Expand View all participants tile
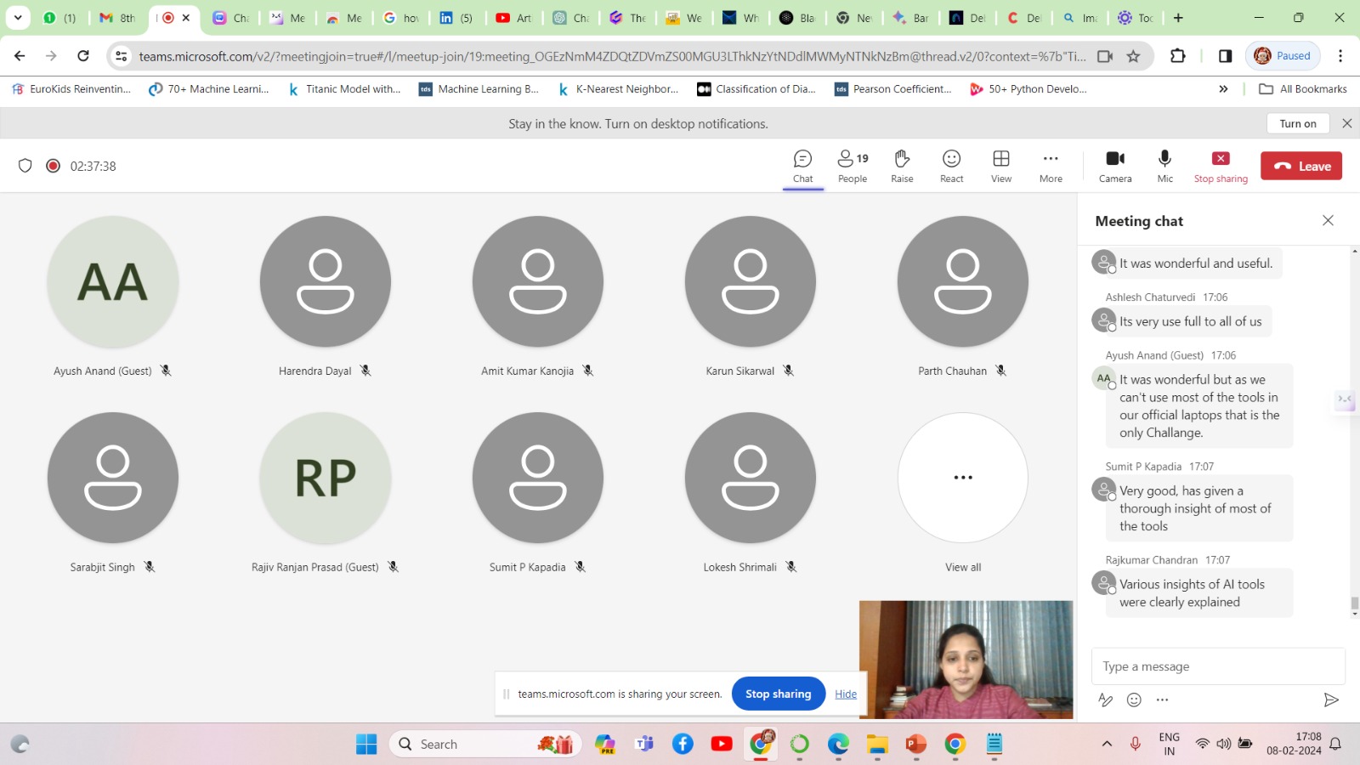The width and height of the screenshot is (1360, 765). [x=962, y=478]
